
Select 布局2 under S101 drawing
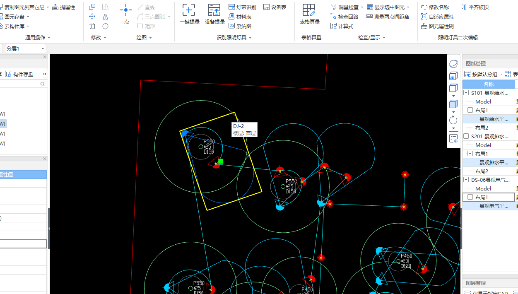point(482,128)
